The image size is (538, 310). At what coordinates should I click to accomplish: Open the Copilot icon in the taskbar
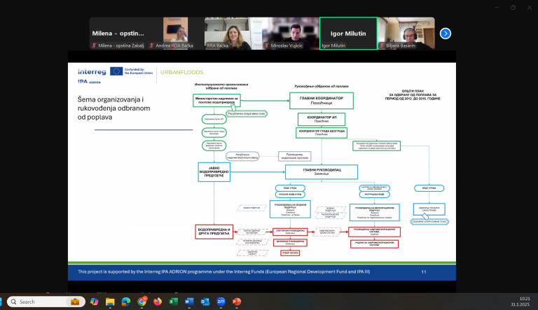pyautogui.click(x=94, y=302)
